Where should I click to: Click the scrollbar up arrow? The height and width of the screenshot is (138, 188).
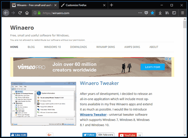tap(185, 19)
